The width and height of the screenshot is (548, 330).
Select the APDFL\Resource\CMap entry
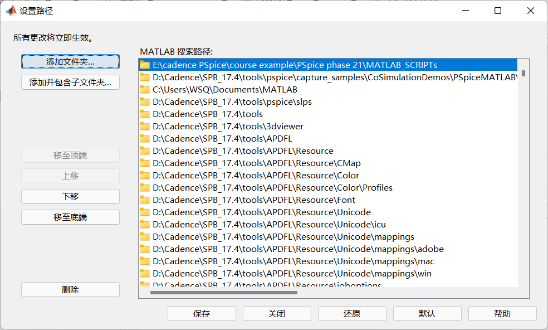tap(328, 163)
